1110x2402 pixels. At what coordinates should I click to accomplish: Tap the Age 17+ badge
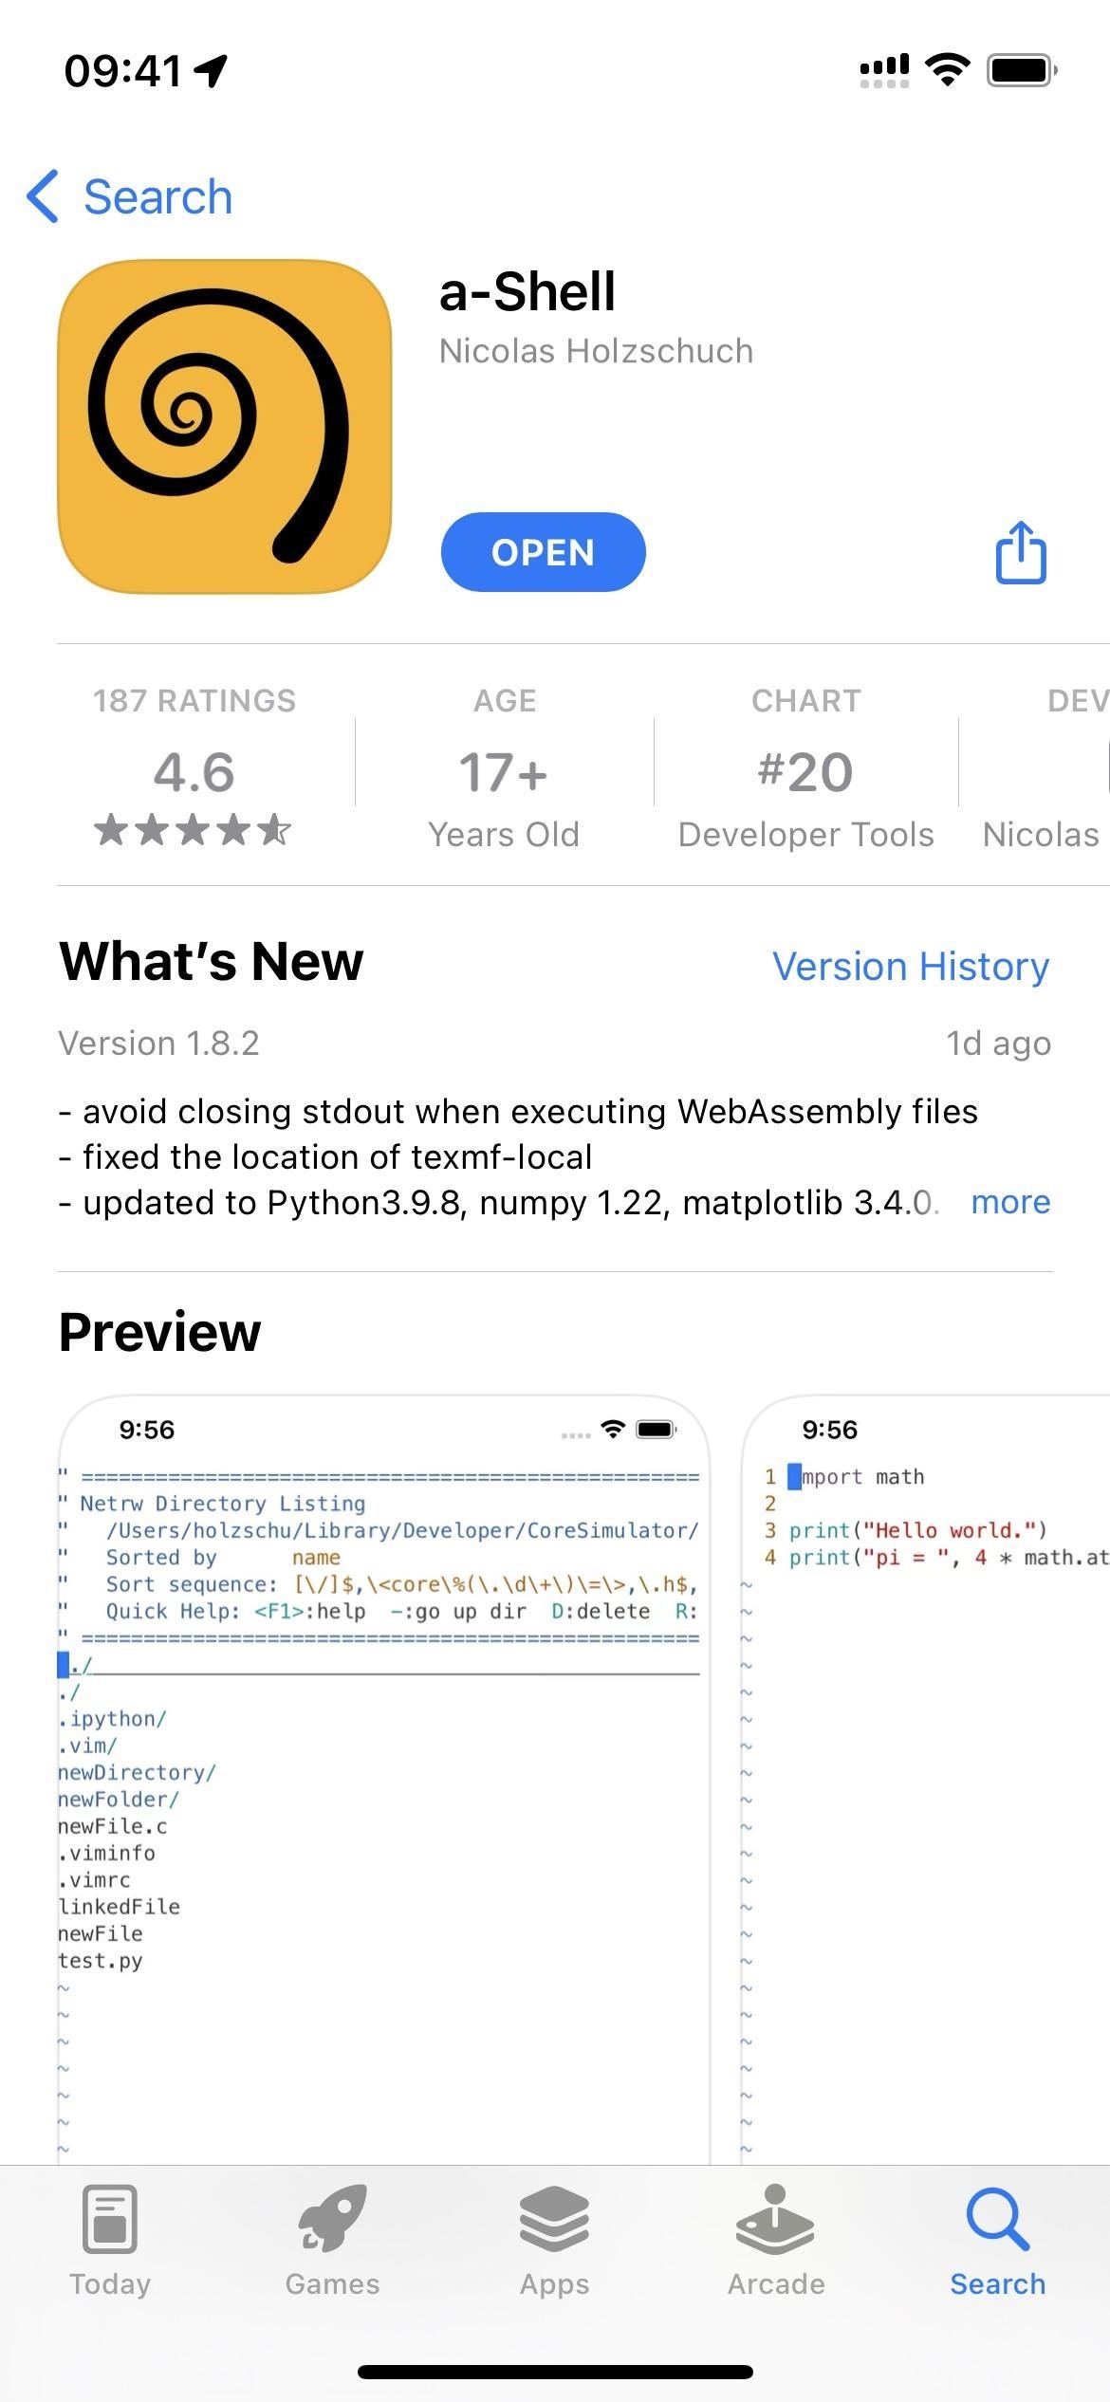coord(504,767)
